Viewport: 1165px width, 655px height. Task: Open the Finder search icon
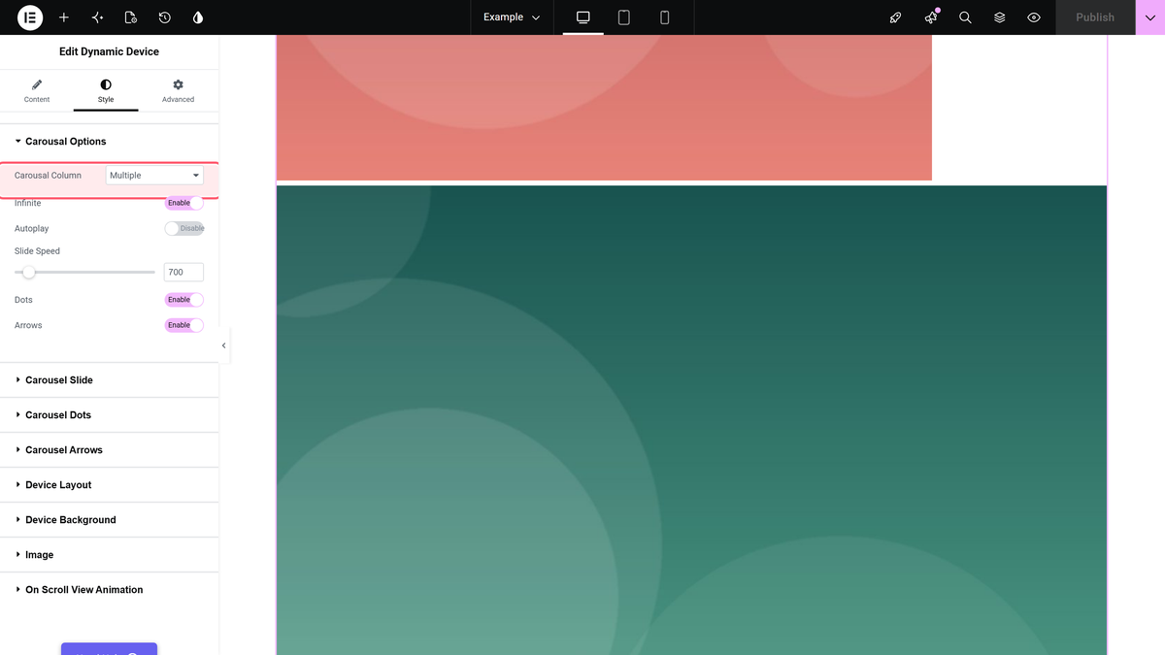tap(965, 17)
